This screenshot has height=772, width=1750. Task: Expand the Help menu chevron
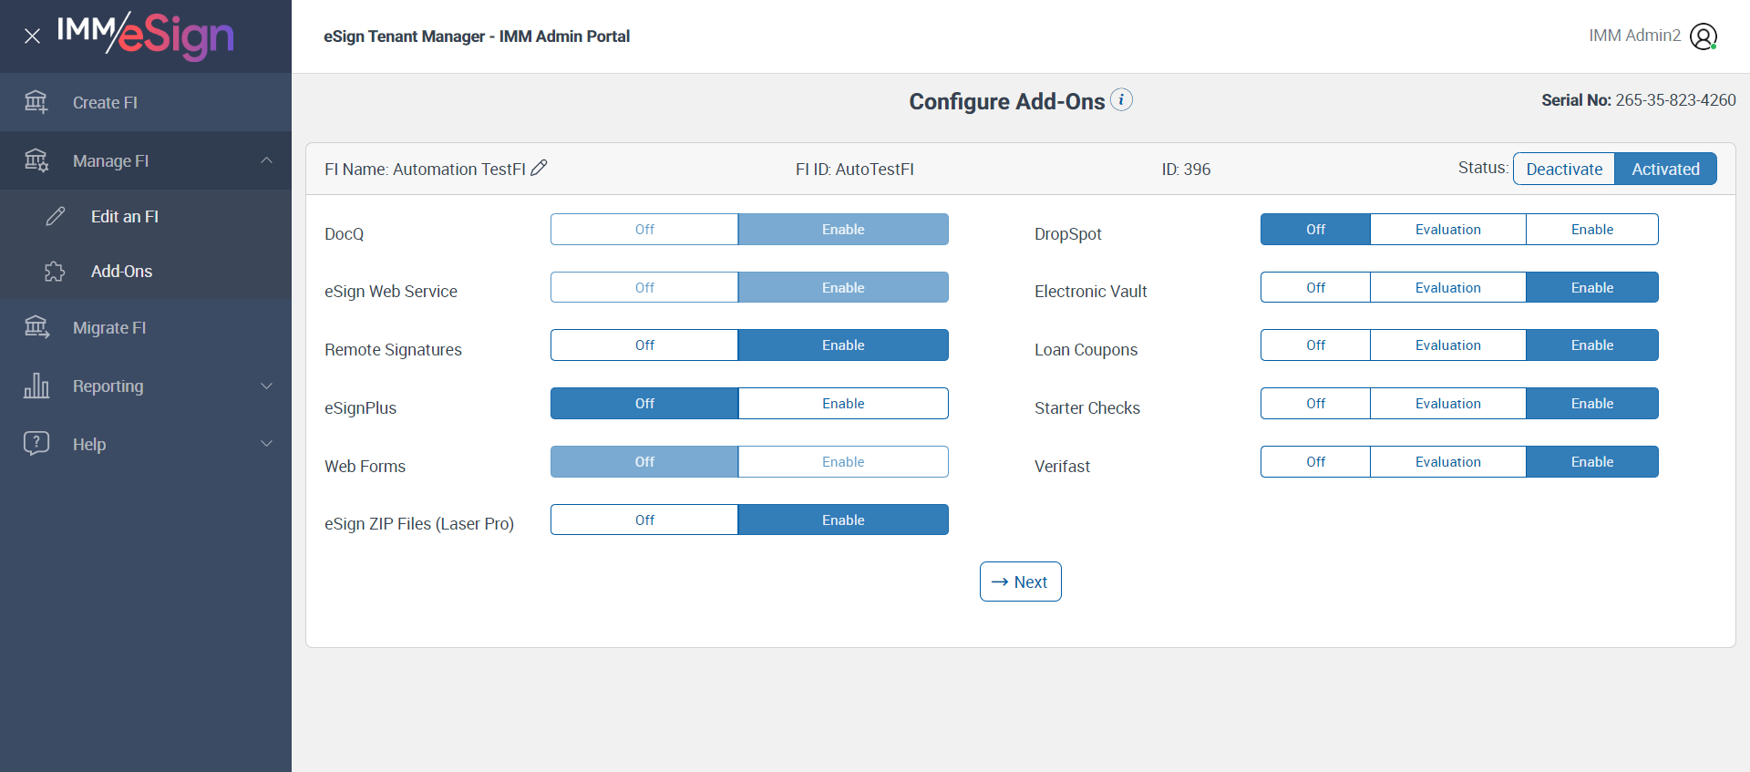pos(266,444)
